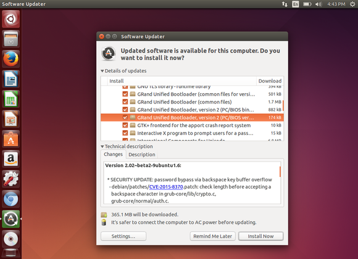Click the package icon beside 365.1 MB text
Image resolution: width=358 pixels, height=259 pixels.
click(104, 215)
